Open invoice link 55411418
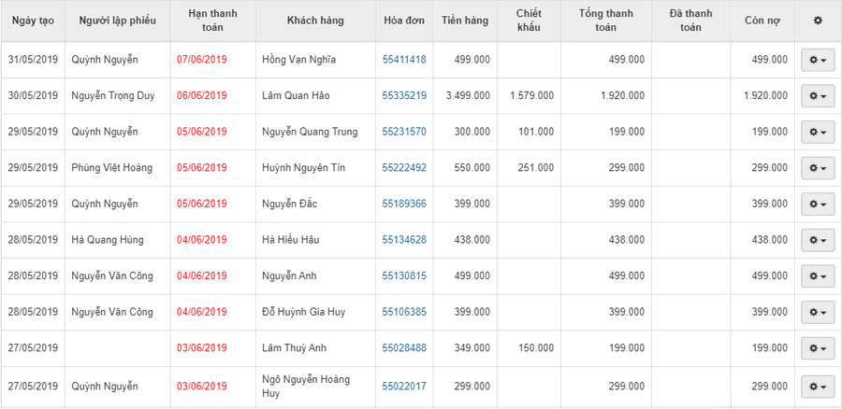This screenshot has width=842, height=409. tap(404, 60)
